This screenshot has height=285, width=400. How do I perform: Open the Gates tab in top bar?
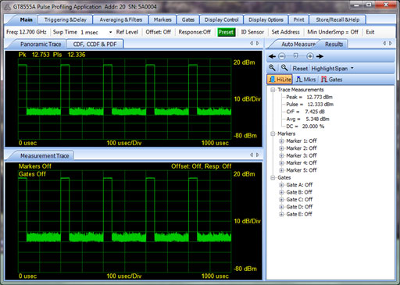click(188, 20)
